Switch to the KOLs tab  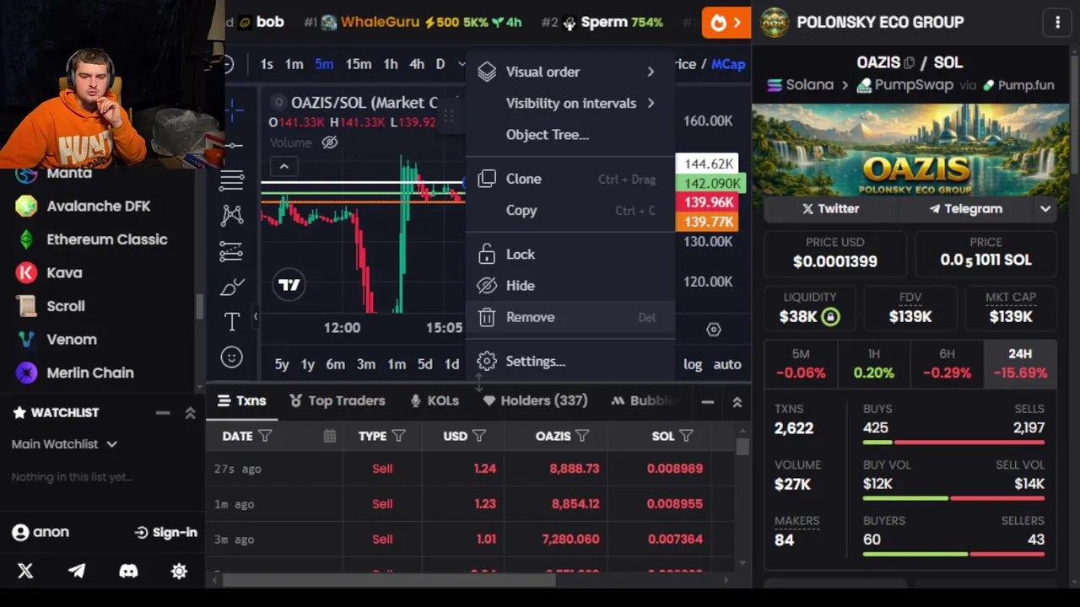434,401
